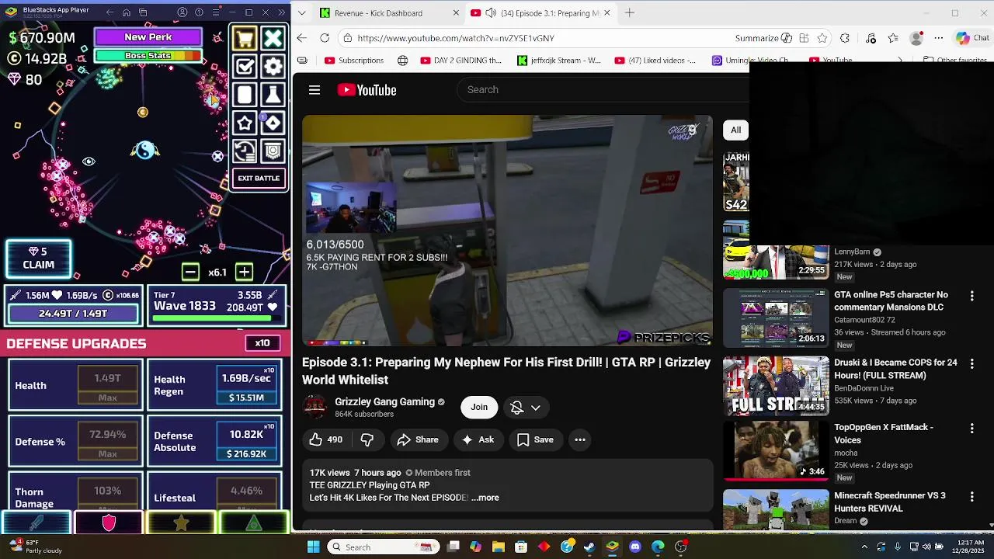The image size is (994, 559).
Task: Open the banner shield icon in game menu
Action: click(273, 151)
